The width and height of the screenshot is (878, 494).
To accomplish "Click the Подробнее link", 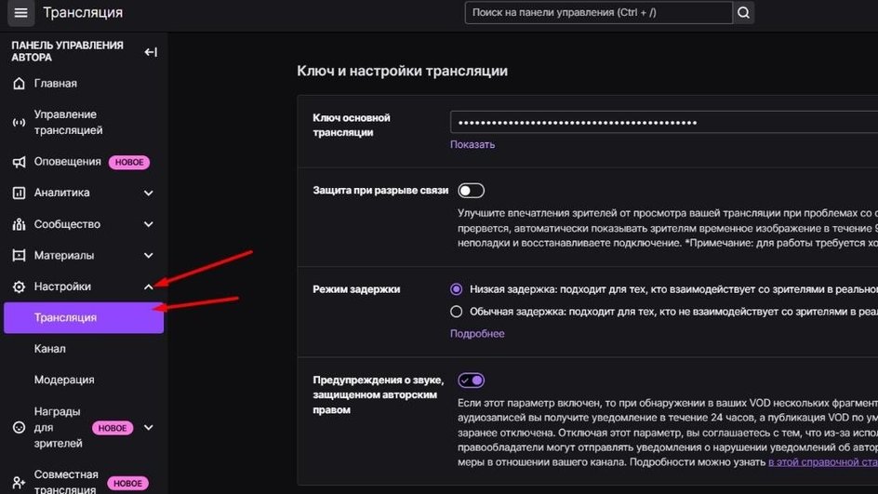I will pyautogui.click(x=477, y=334).
